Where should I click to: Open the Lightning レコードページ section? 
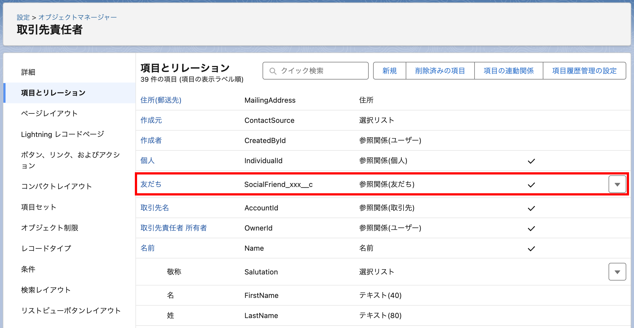click(62, 134)
